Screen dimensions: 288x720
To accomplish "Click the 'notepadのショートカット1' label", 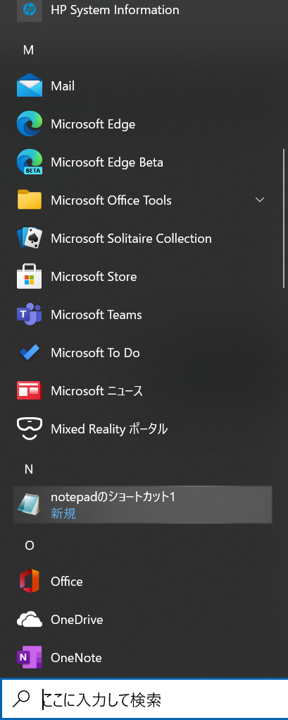I will [113, 497].
